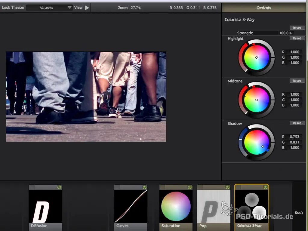
Task: Reset the Shadow color wheel
Action: pos(297,123)
